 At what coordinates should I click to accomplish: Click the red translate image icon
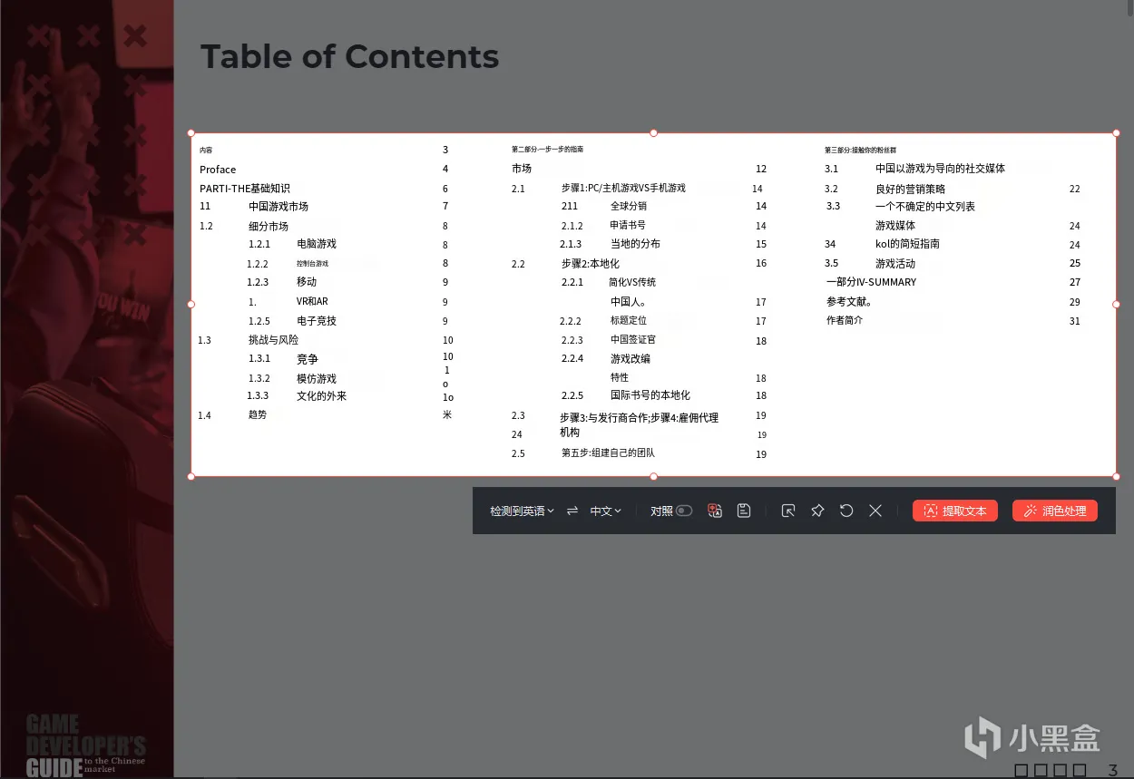click(715, 511)
